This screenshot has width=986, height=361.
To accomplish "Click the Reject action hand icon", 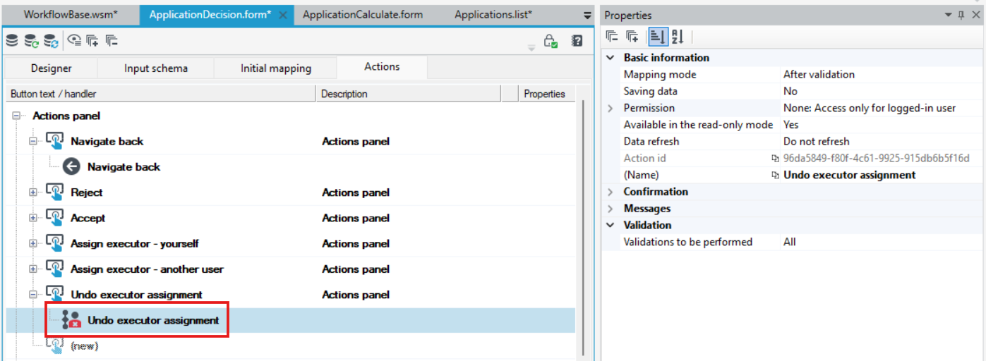I will point(55,192).
